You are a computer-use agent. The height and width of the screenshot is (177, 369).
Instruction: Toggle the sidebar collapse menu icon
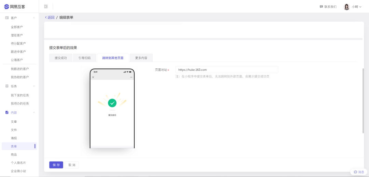pyautogui.click(x=46, y=6)
